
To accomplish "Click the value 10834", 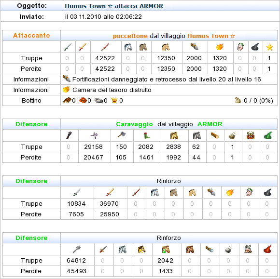I will [76, 204].
